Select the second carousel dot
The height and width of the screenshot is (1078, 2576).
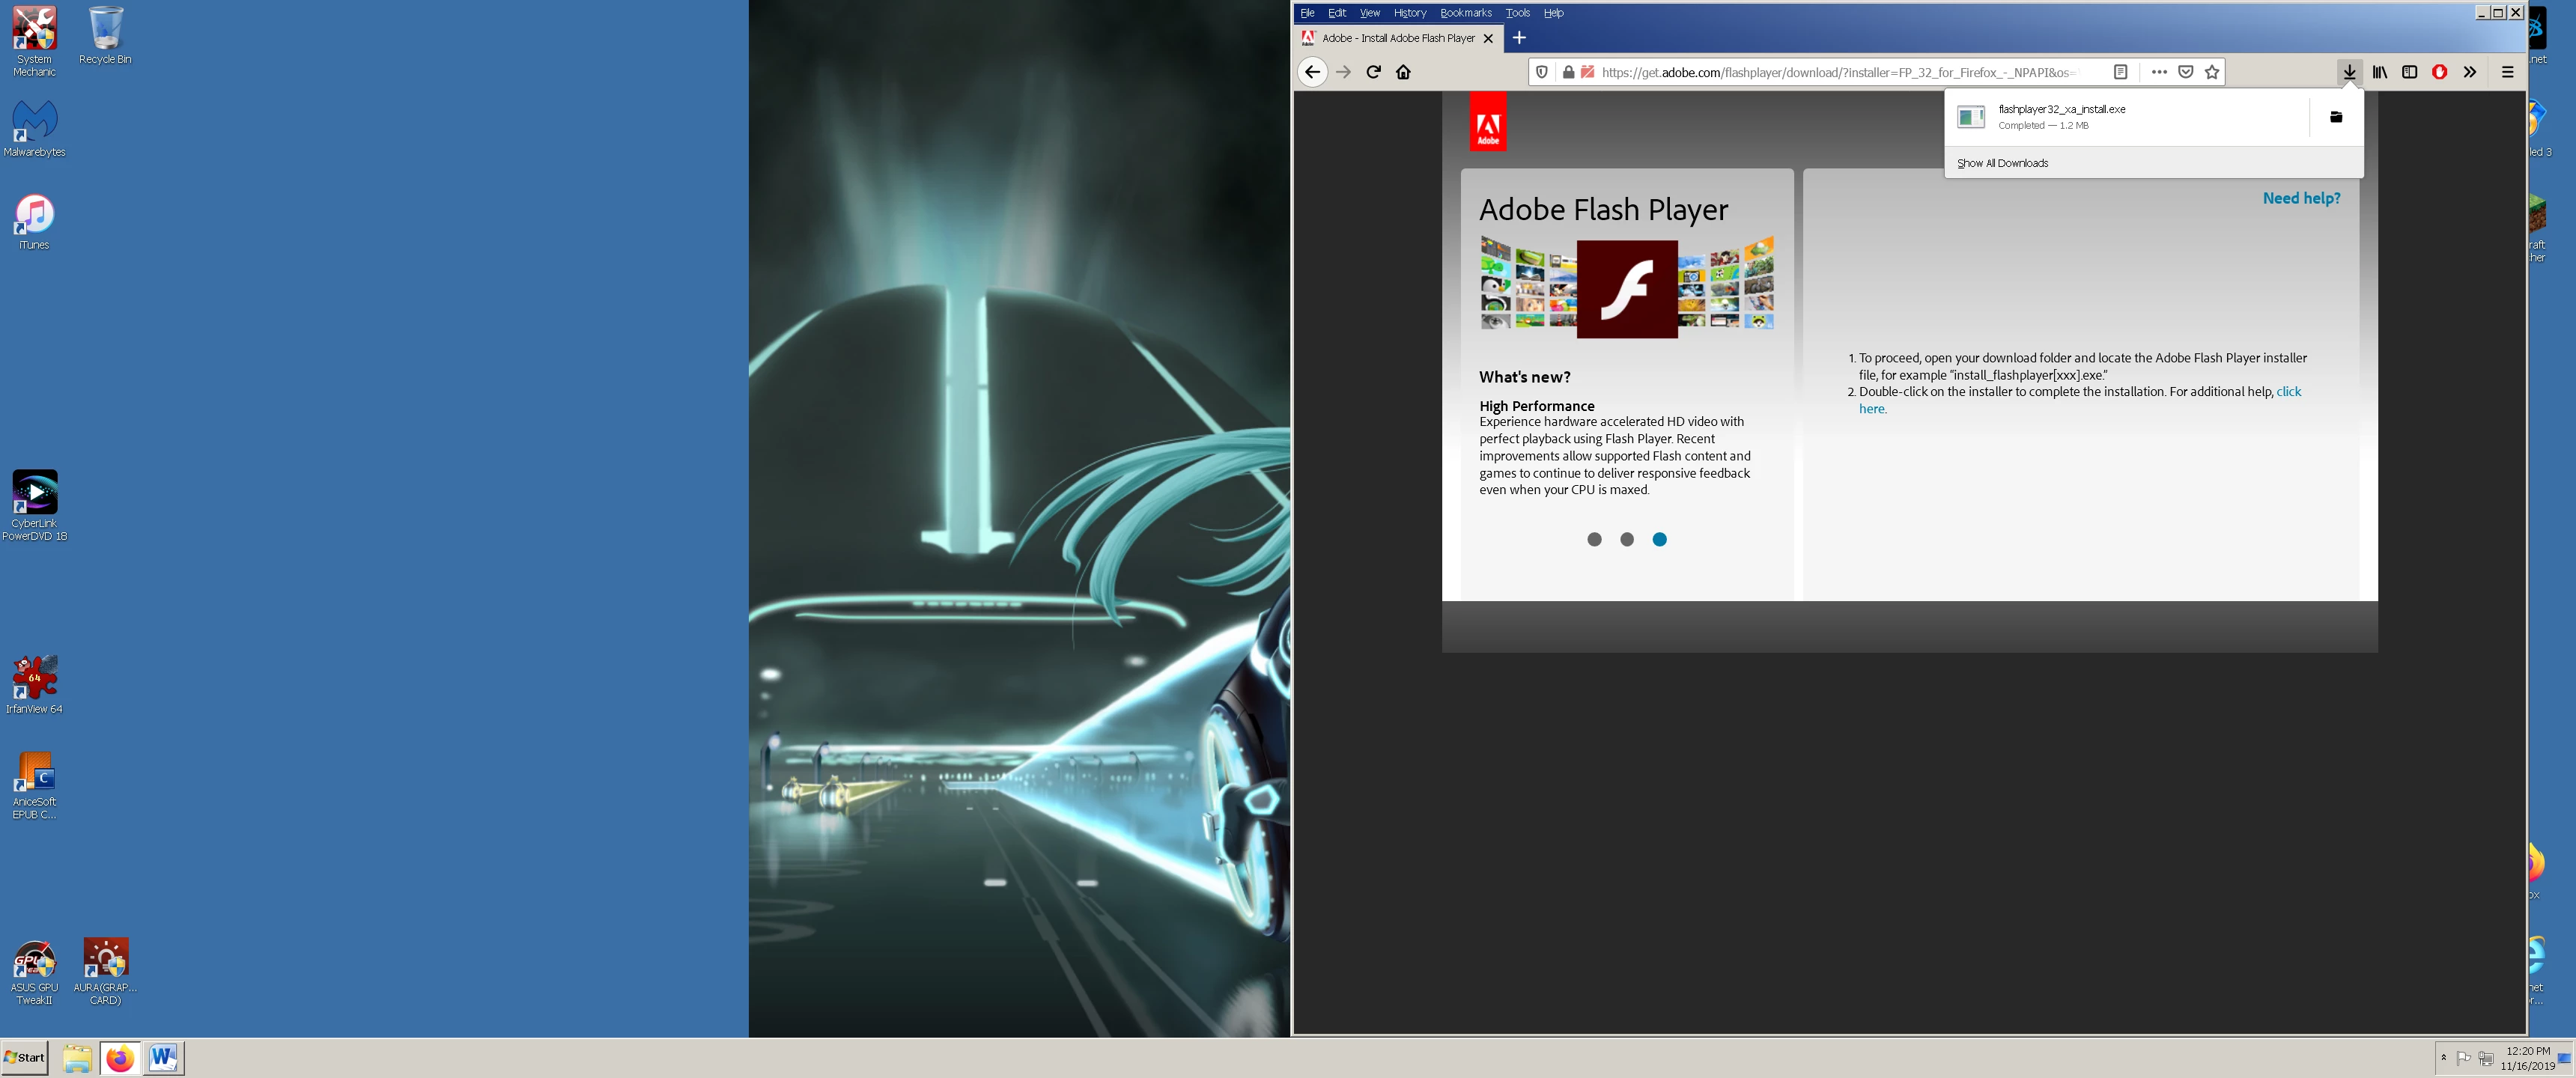coord(1627,539)
